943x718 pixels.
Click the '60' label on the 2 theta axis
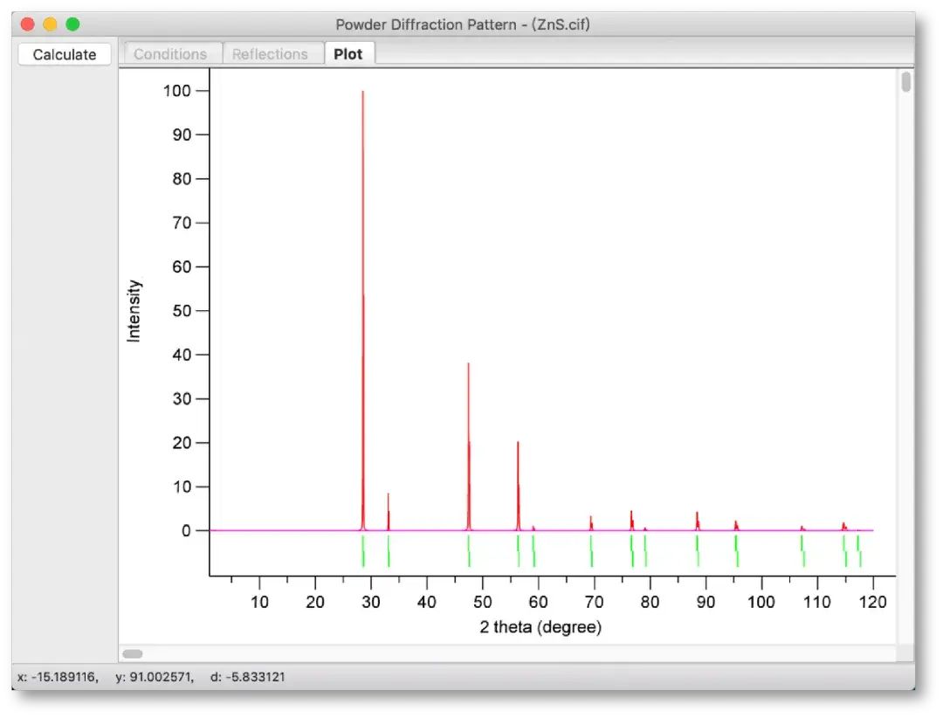538,602
